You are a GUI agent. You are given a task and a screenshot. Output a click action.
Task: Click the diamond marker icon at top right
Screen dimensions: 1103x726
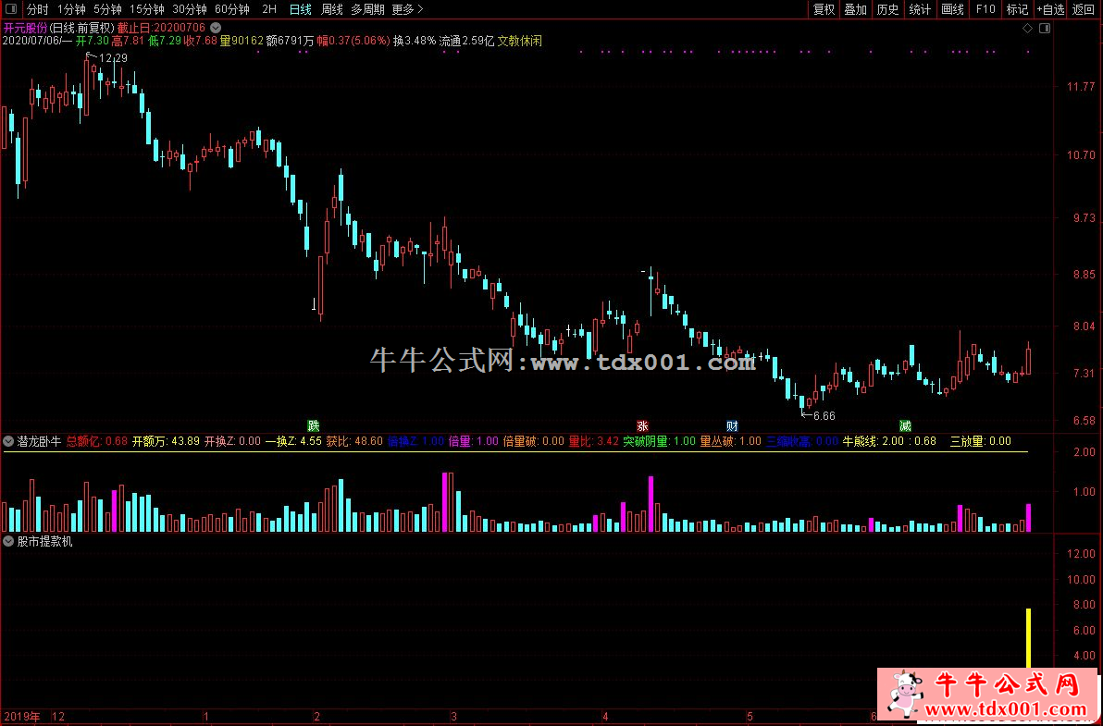1027,28
